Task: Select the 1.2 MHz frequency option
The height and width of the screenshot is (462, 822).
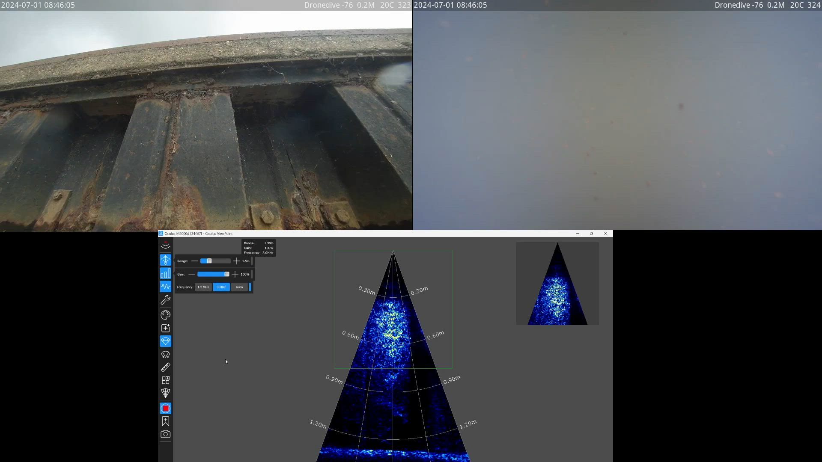Action: pos(203,287)
